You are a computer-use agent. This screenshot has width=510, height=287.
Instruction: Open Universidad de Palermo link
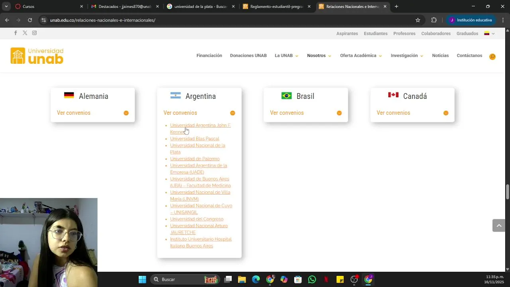pos(195,159)
